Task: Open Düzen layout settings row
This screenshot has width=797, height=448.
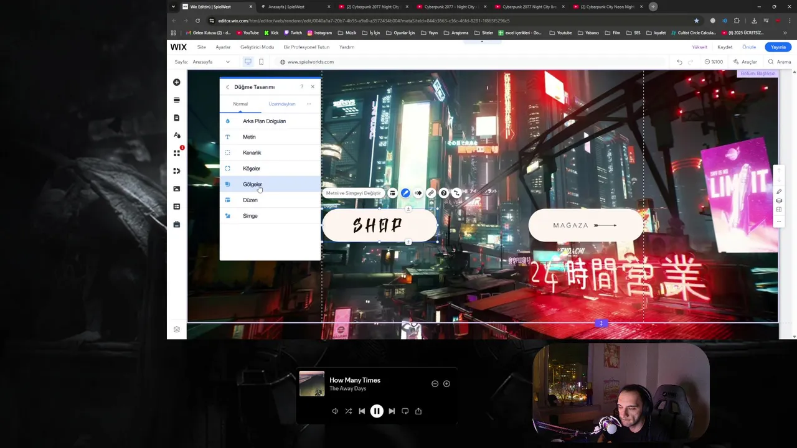Action: pos(270,200)
